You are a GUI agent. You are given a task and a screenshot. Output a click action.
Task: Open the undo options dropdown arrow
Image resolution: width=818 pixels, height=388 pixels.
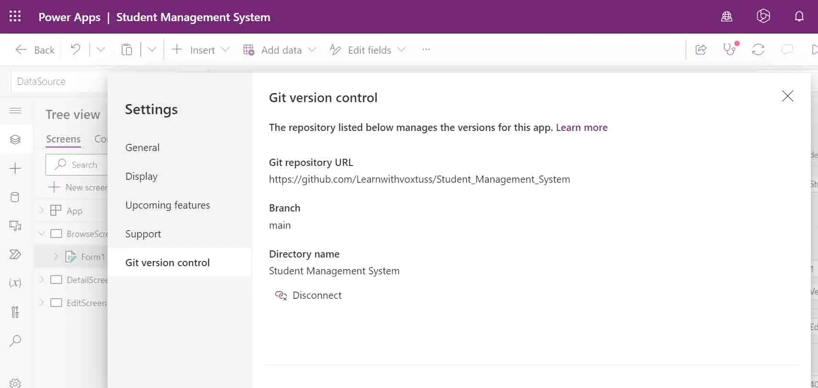100,49
